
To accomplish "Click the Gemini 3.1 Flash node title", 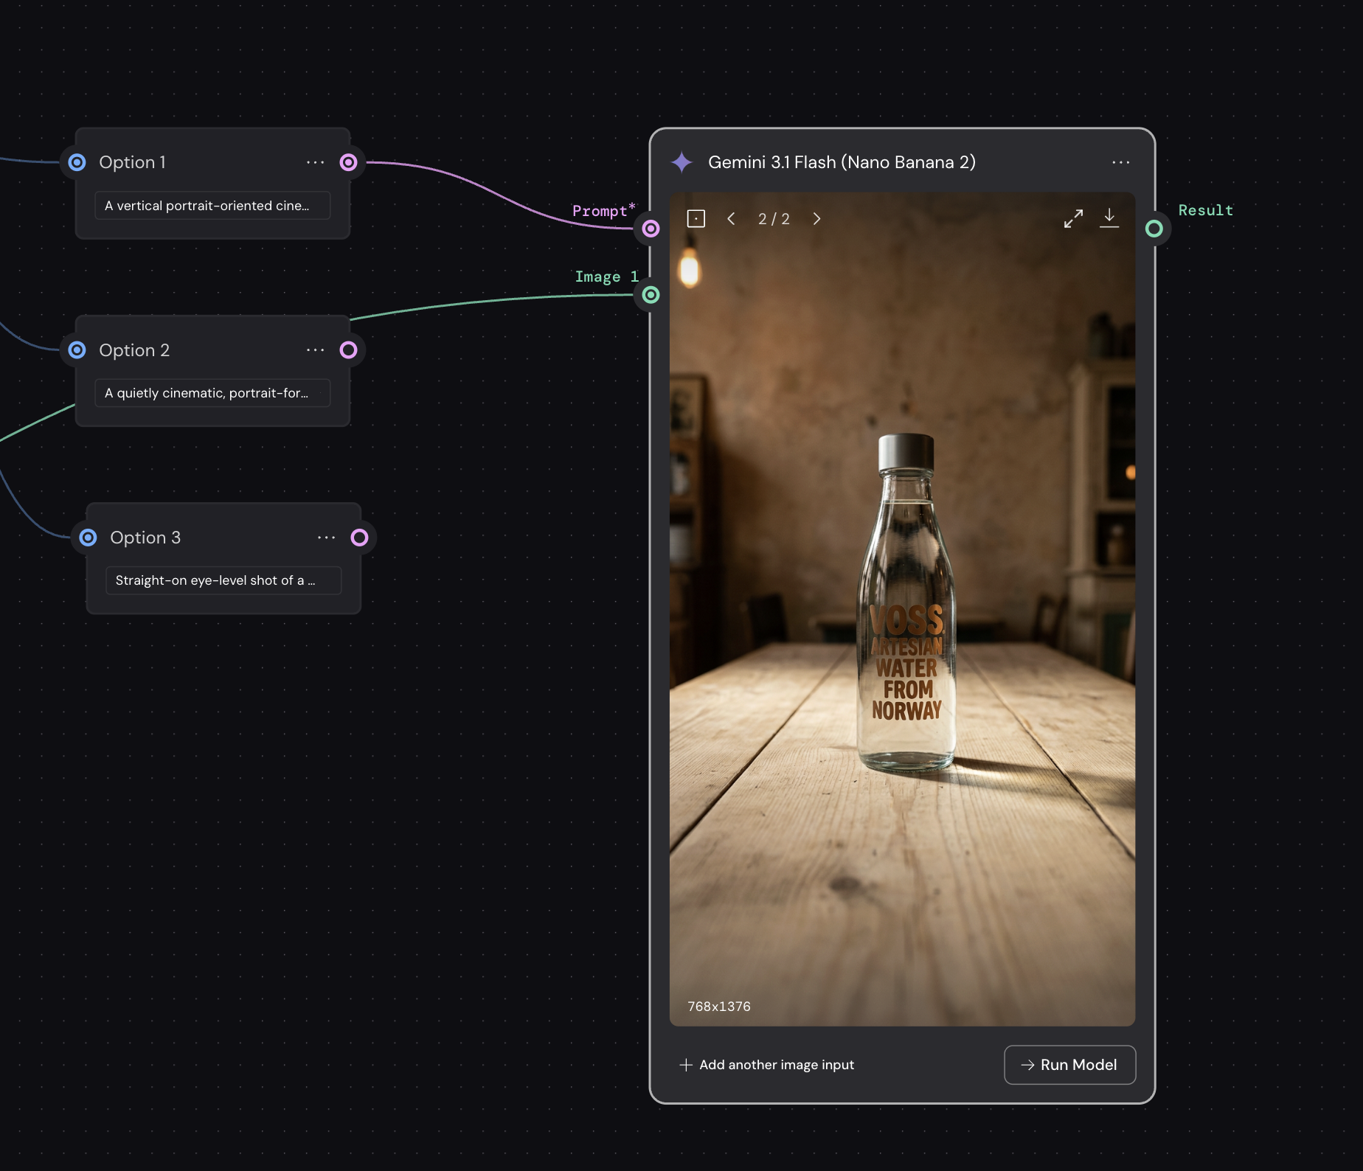I will [x=842, y=162].
